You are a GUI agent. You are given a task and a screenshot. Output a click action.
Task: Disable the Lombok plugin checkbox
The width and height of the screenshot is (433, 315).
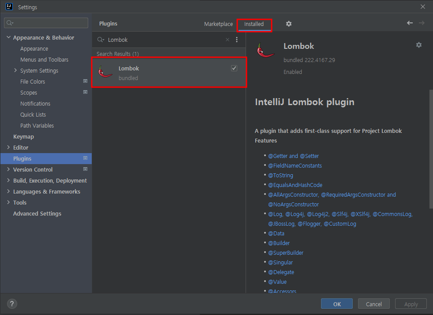tap(234, 68)
